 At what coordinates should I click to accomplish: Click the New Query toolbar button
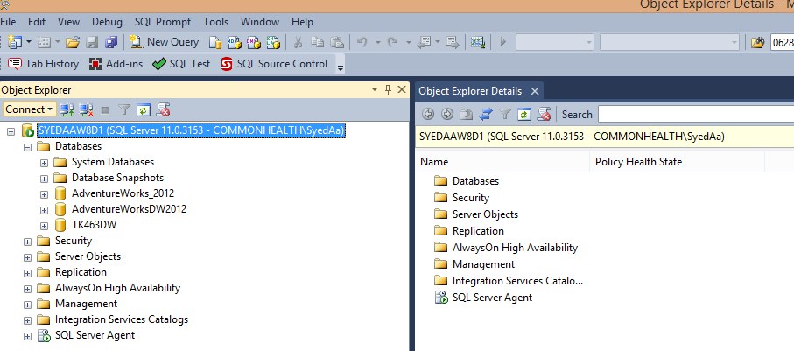point(164,42)
